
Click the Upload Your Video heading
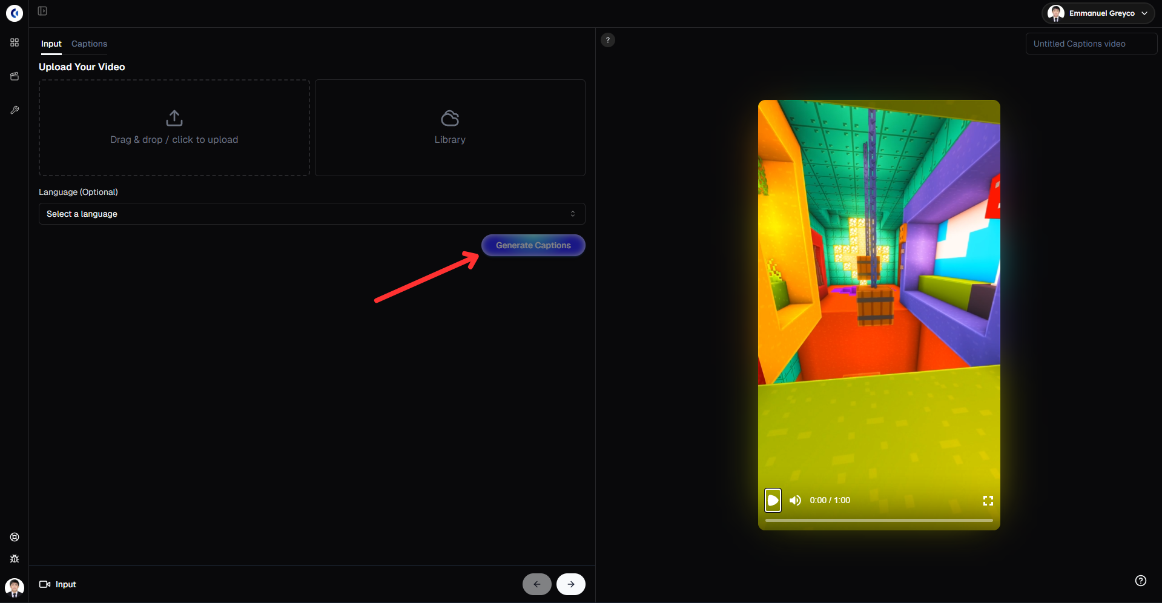pyautogui.click(x=82, y=67)
